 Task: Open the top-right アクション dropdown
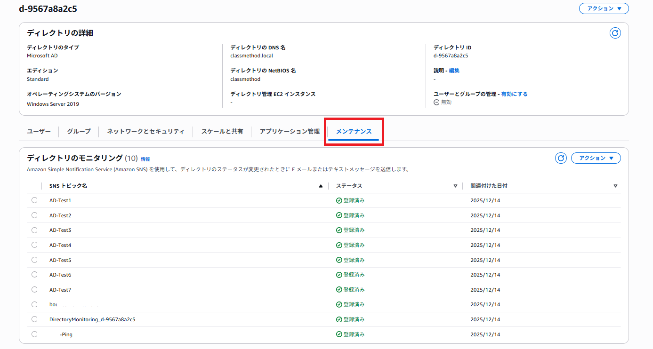tap(604, 8)
